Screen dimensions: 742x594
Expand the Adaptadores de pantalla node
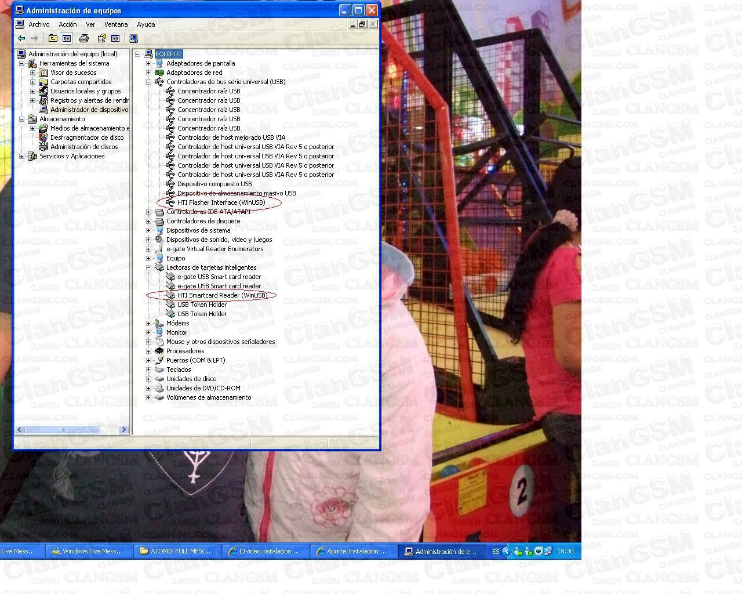pos(148,63)
